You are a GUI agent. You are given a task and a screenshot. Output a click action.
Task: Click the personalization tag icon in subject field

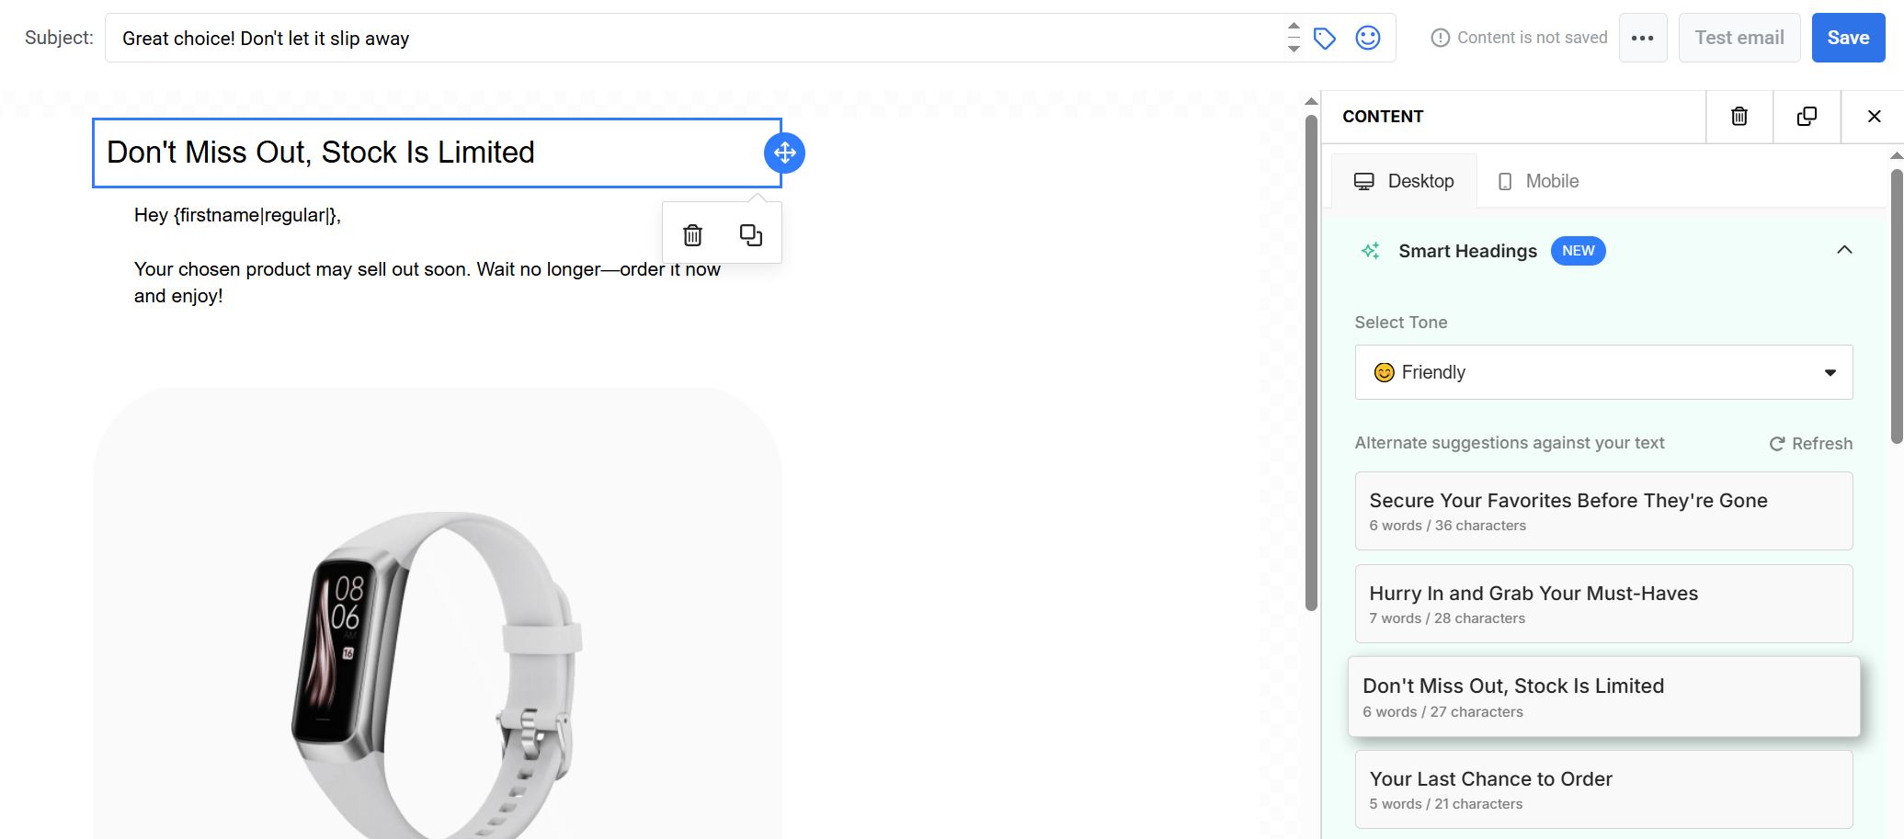1324,38
